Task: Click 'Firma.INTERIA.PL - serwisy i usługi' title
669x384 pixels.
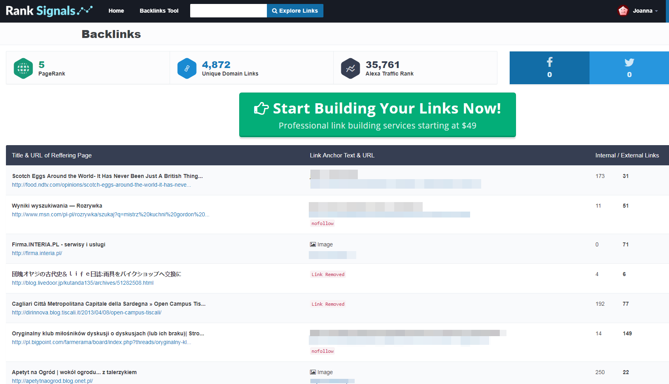Action: [x=59, y=244]
